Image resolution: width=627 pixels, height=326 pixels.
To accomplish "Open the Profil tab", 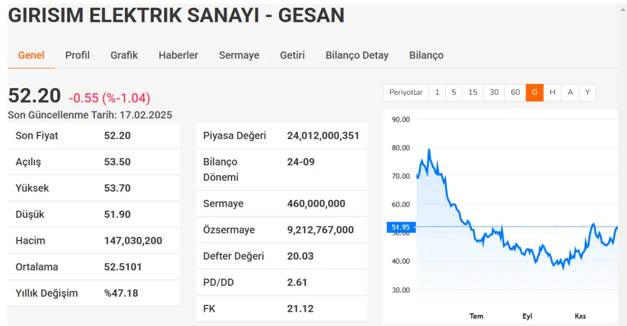I will click(x=77, y=55).
